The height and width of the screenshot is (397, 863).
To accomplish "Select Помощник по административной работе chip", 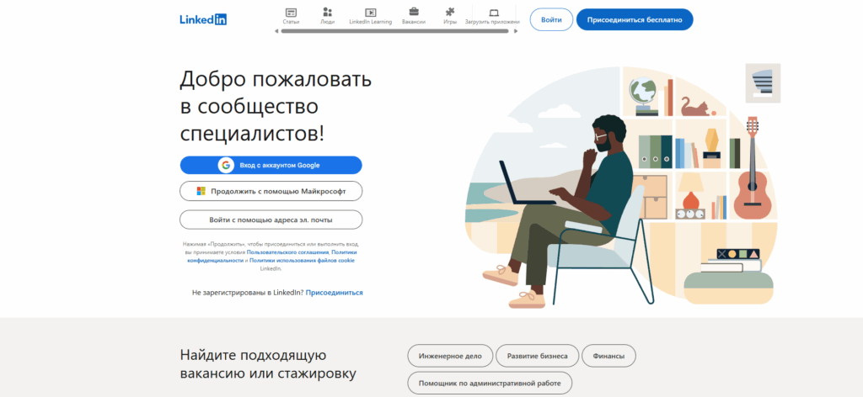I will click(490, 384).
